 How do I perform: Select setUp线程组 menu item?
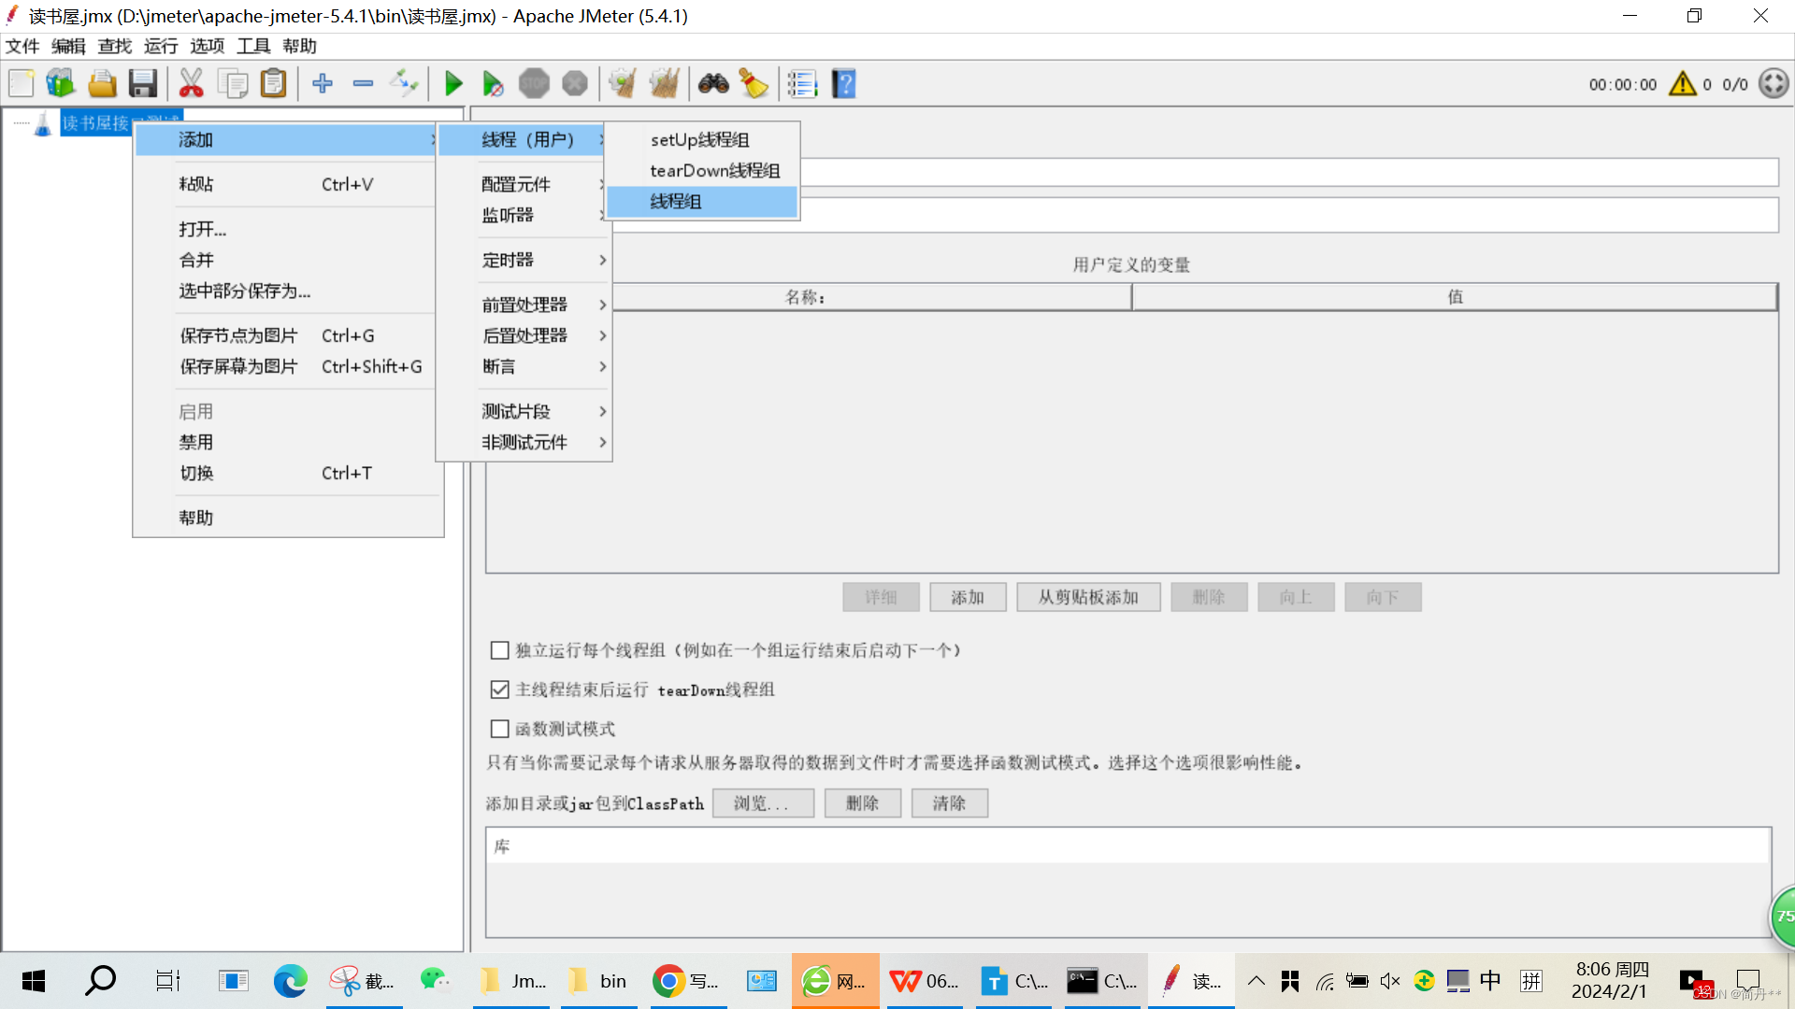[702, 139]
